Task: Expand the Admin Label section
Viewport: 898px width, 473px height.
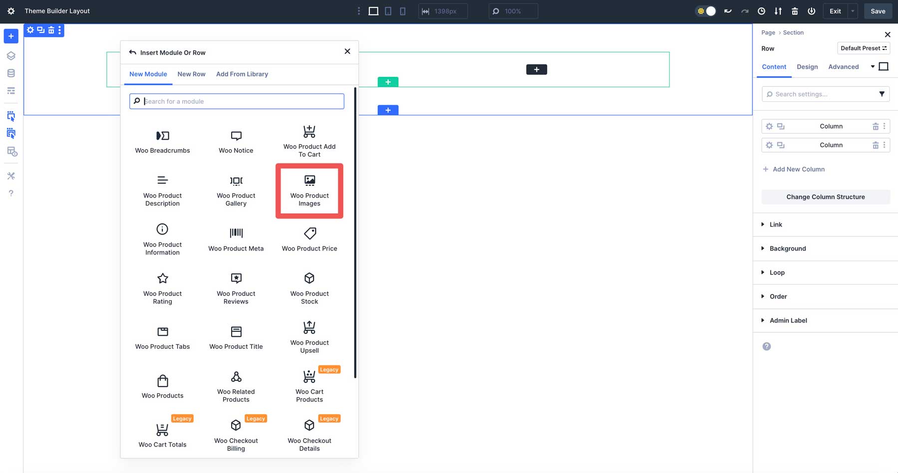Action: pos(788,320)
